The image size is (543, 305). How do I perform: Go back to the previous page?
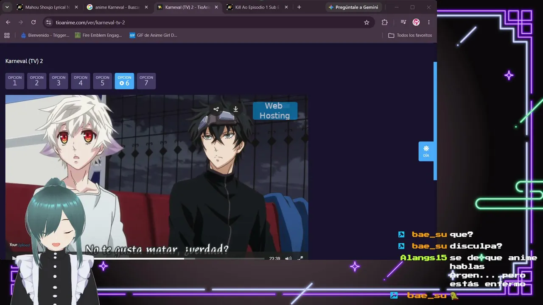pos(8,22)
